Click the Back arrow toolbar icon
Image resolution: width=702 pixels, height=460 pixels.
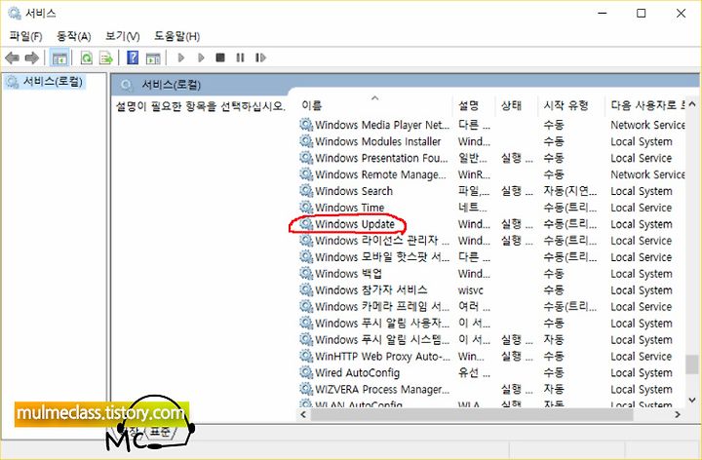point(12,57)
